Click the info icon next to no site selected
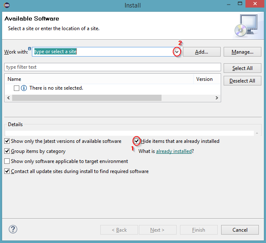This screenshot has width=266, height=243. pos(24,88)
